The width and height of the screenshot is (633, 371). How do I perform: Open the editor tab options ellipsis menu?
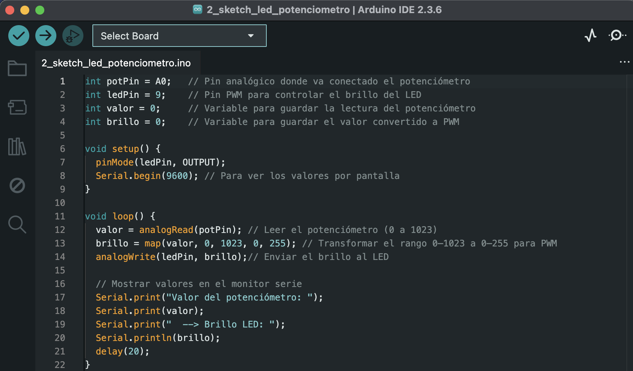coord(624,62)
